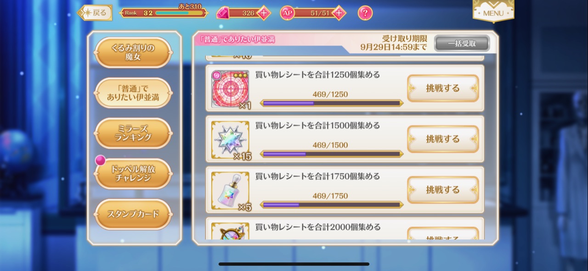Select the red memoria card reward icon
The image size is (588, 271).
click(230, 89)
